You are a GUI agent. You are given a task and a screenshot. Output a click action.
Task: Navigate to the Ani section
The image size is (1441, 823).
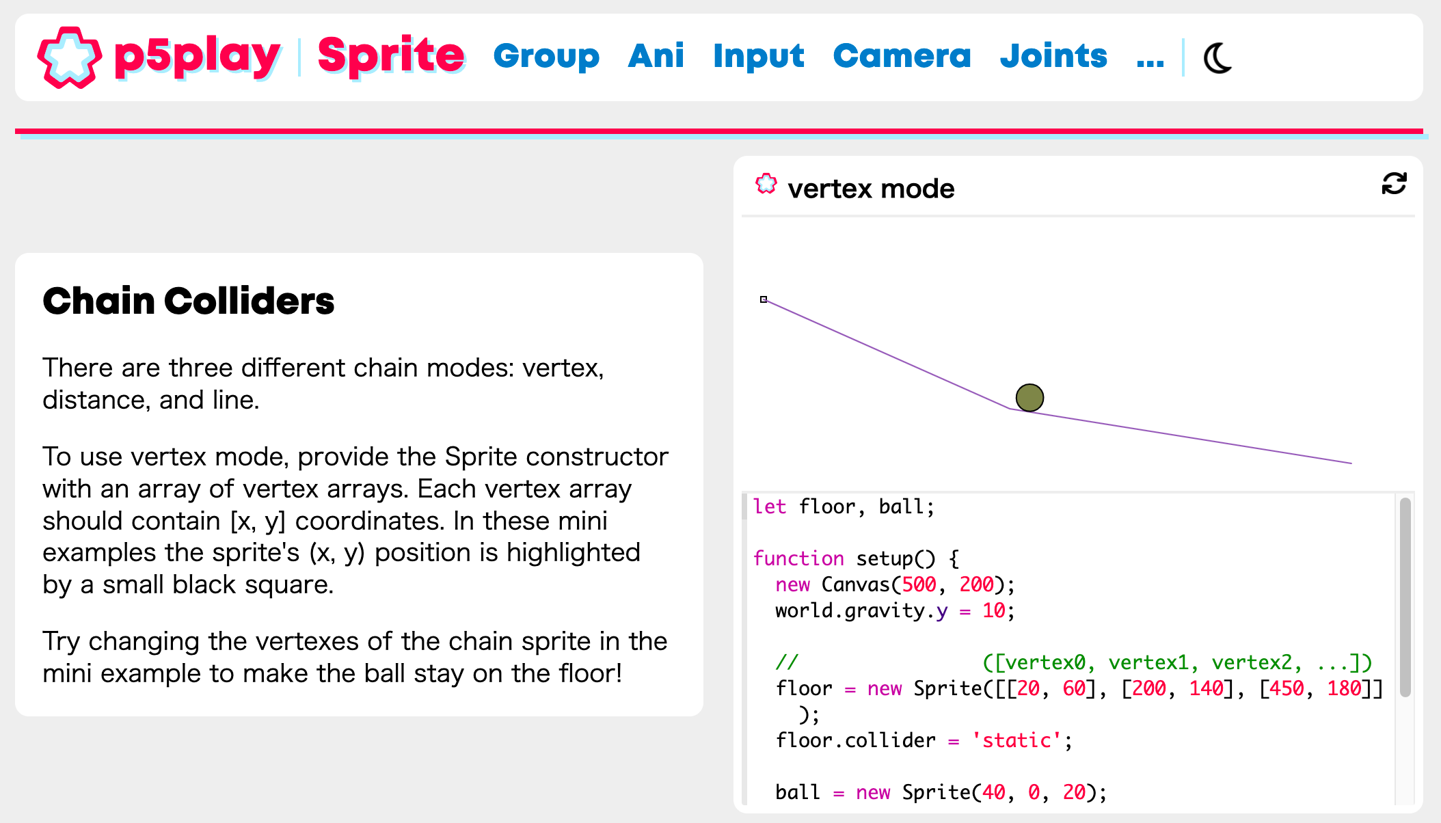click(657, 57)
